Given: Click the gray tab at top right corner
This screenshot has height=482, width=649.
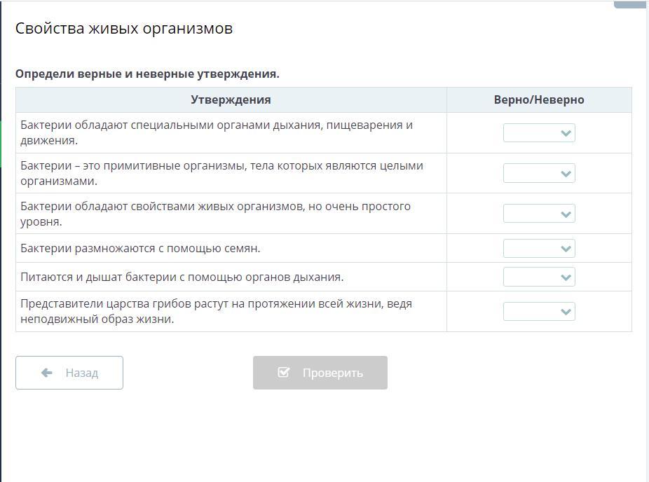Looking at the screenshot, I should click(x=631, y=4).
